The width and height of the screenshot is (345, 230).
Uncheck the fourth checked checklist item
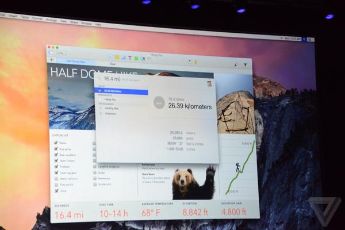coord(56,160)
